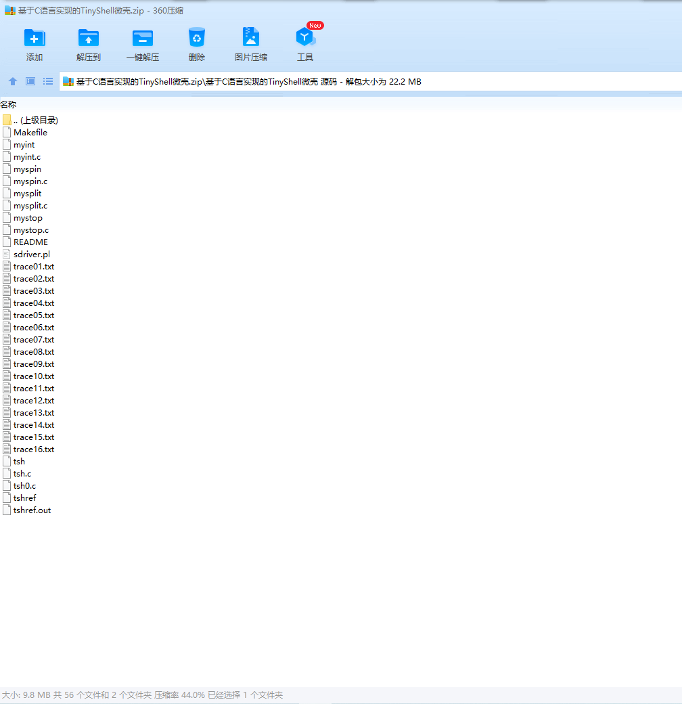Click the text file icon beside trace01.txt
Screen dimensions: 682x704
click(x=7, y=266)
